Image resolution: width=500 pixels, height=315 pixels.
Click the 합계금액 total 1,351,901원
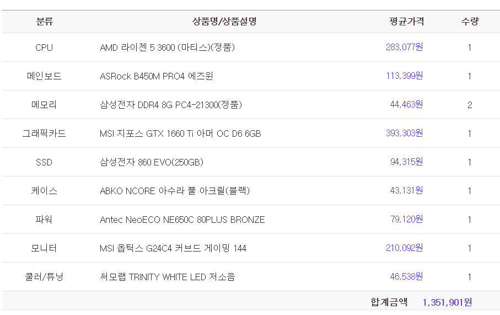447,302
